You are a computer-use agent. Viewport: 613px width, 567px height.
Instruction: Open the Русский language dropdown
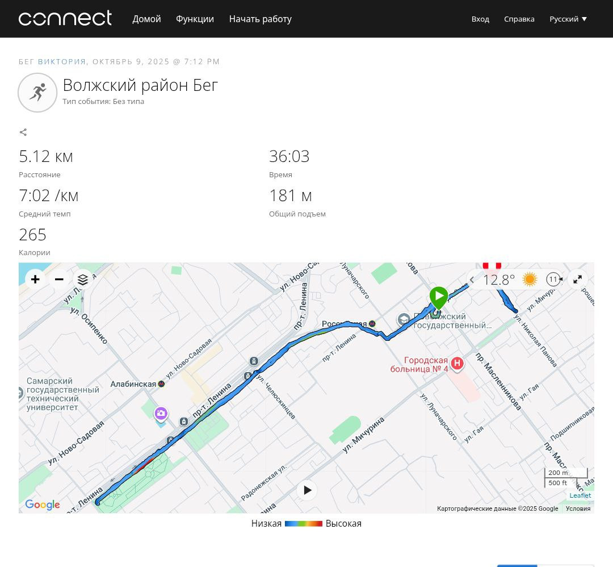(x=568, y=19)
